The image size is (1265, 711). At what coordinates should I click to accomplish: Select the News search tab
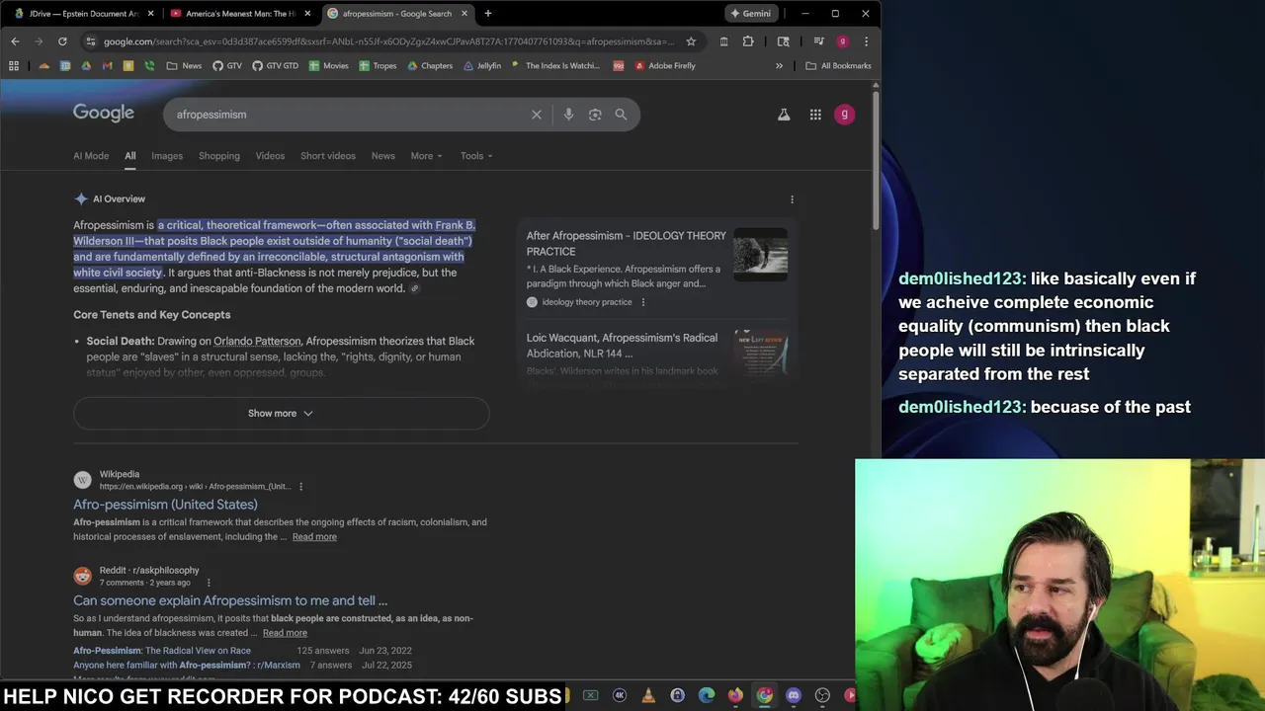click(x=383, y=156)
